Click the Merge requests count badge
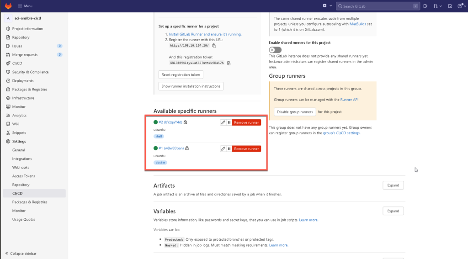The width and height of the screenshot is (468, 259). point(60,55)
